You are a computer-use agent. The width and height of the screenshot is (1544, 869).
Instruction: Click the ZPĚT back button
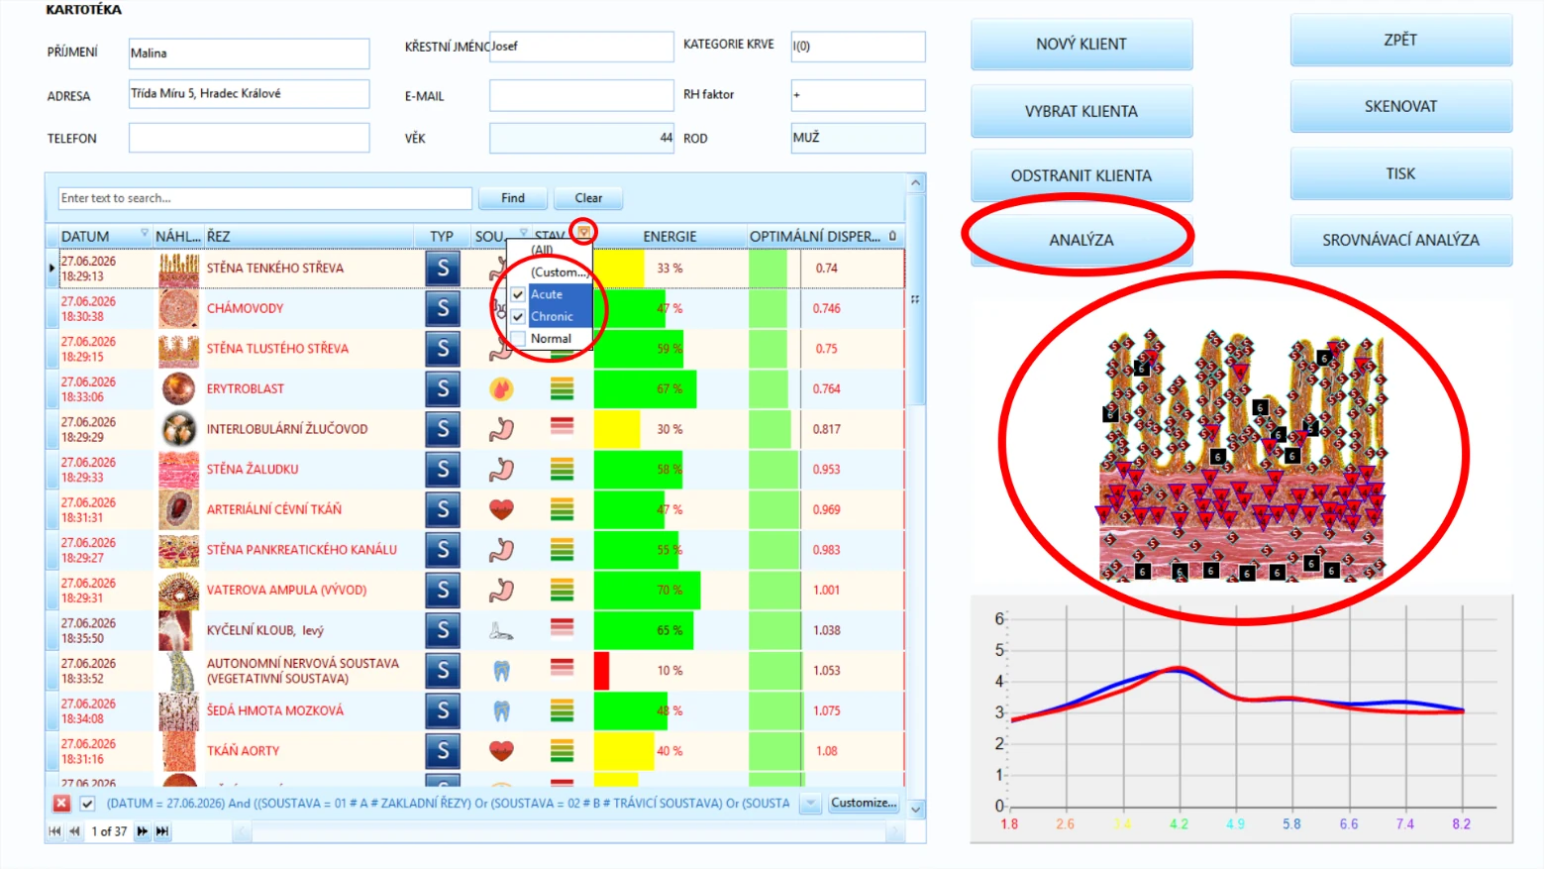pyautogui.click(x=1400, y=40)
